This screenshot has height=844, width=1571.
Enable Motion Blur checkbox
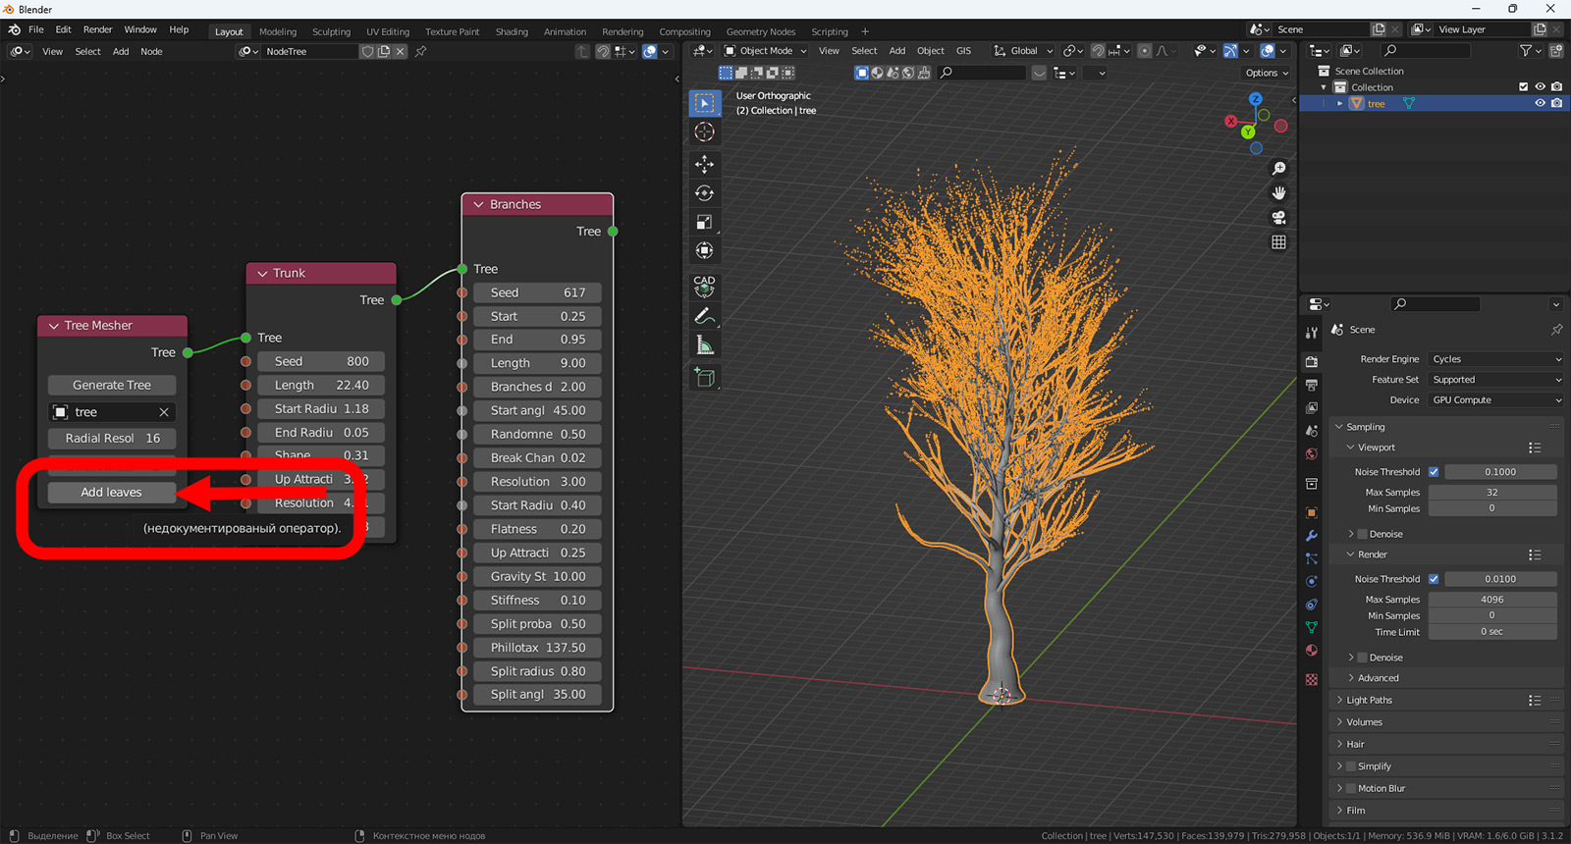1351,788
